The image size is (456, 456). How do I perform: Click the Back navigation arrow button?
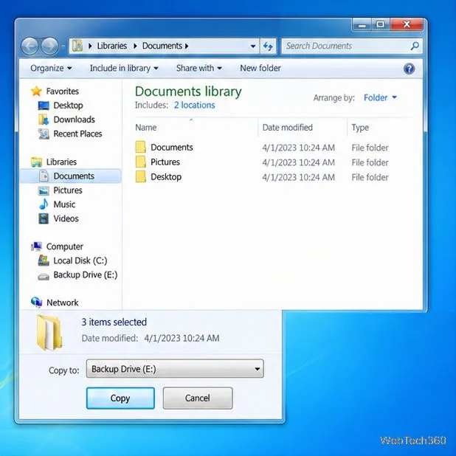pyautogui.click(x=30, y=46)
